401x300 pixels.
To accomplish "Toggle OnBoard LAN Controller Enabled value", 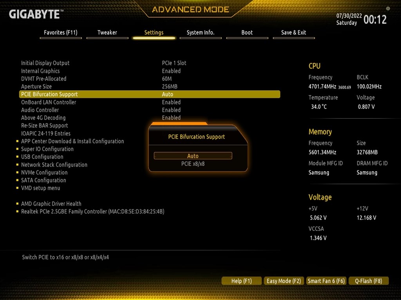I will click(x=171, y=102).
